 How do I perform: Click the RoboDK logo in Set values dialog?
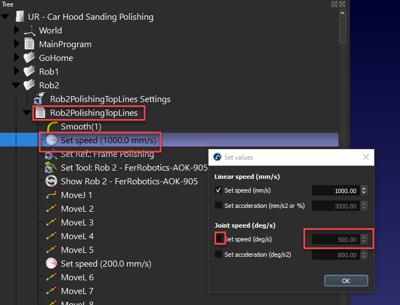tap(217, 157)
